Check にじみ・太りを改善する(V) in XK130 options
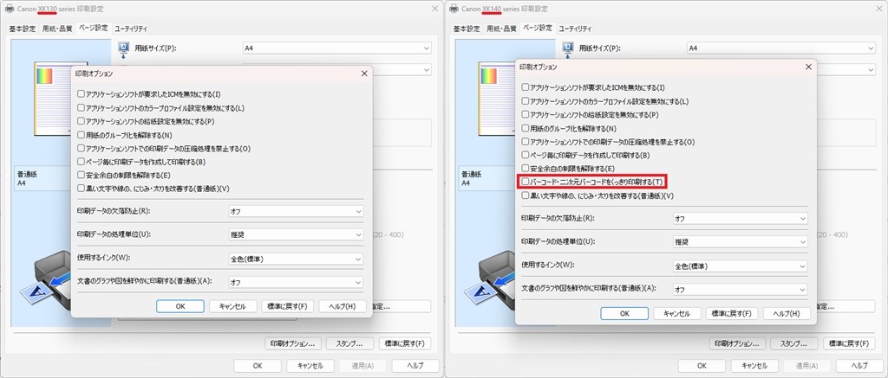This screenshot has width=888, height=378. pyautogui.click(x=81, y=189)
